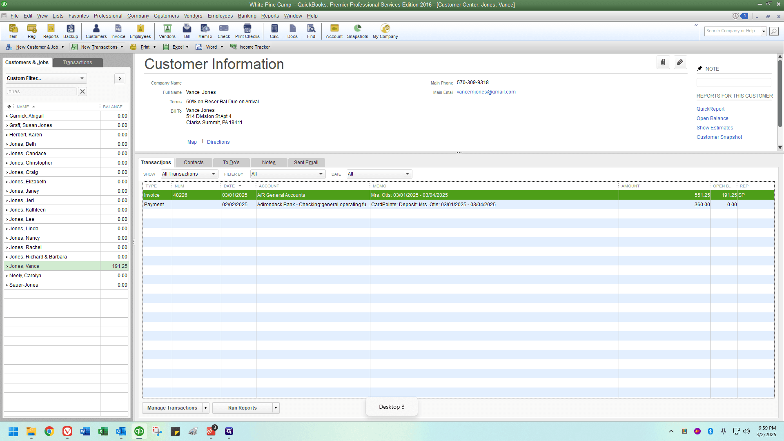Click the Check toolbar icon

(x=224, y=31)
